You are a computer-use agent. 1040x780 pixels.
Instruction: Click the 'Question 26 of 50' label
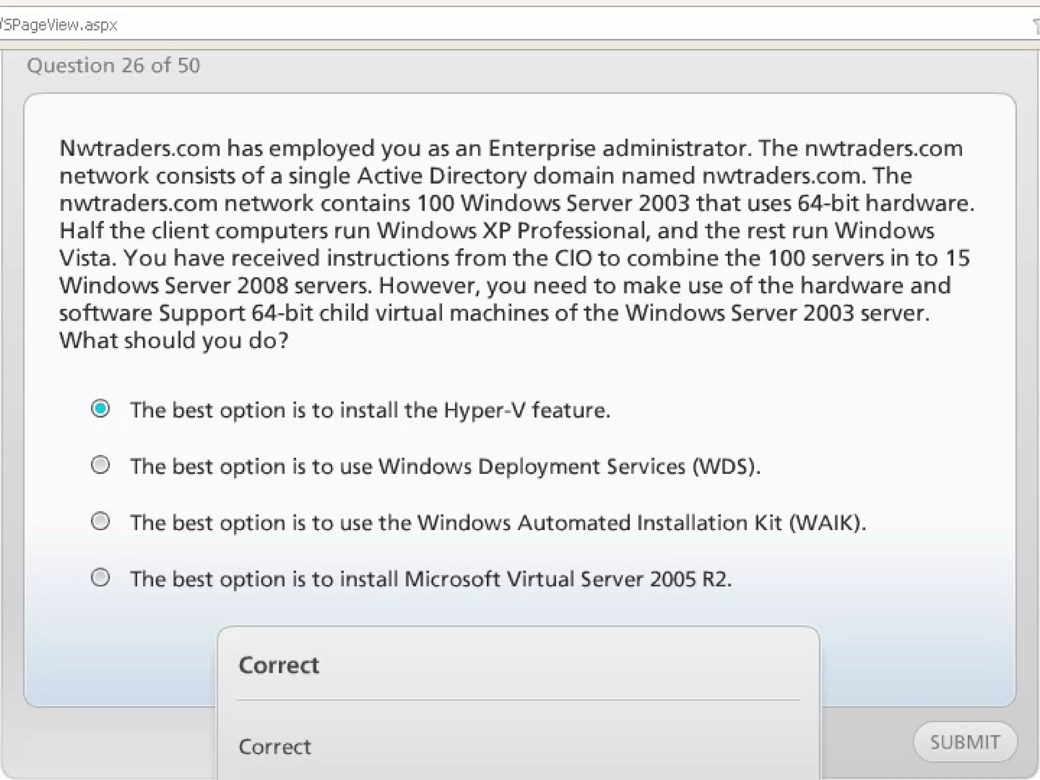click(114, 66)
